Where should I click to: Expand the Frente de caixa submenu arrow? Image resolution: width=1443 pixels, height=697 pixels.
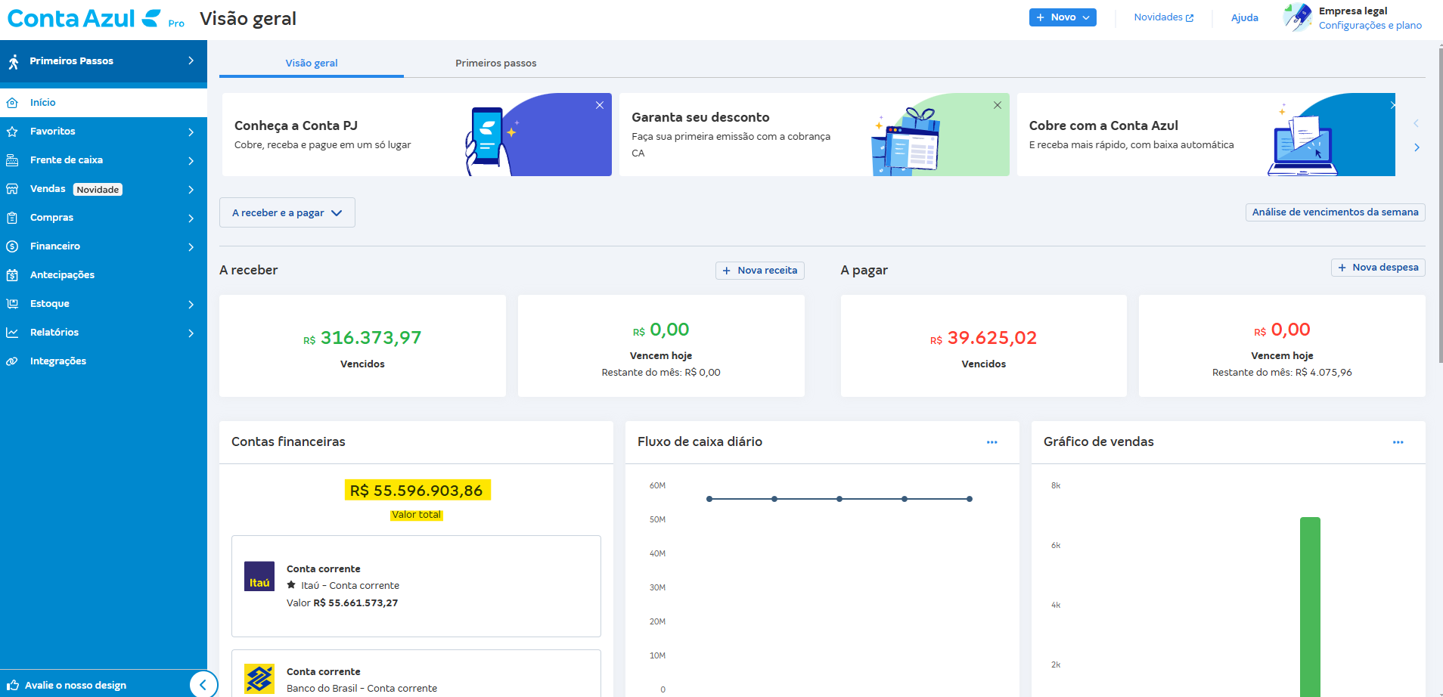pyautogui.click(x=191, y=161)
